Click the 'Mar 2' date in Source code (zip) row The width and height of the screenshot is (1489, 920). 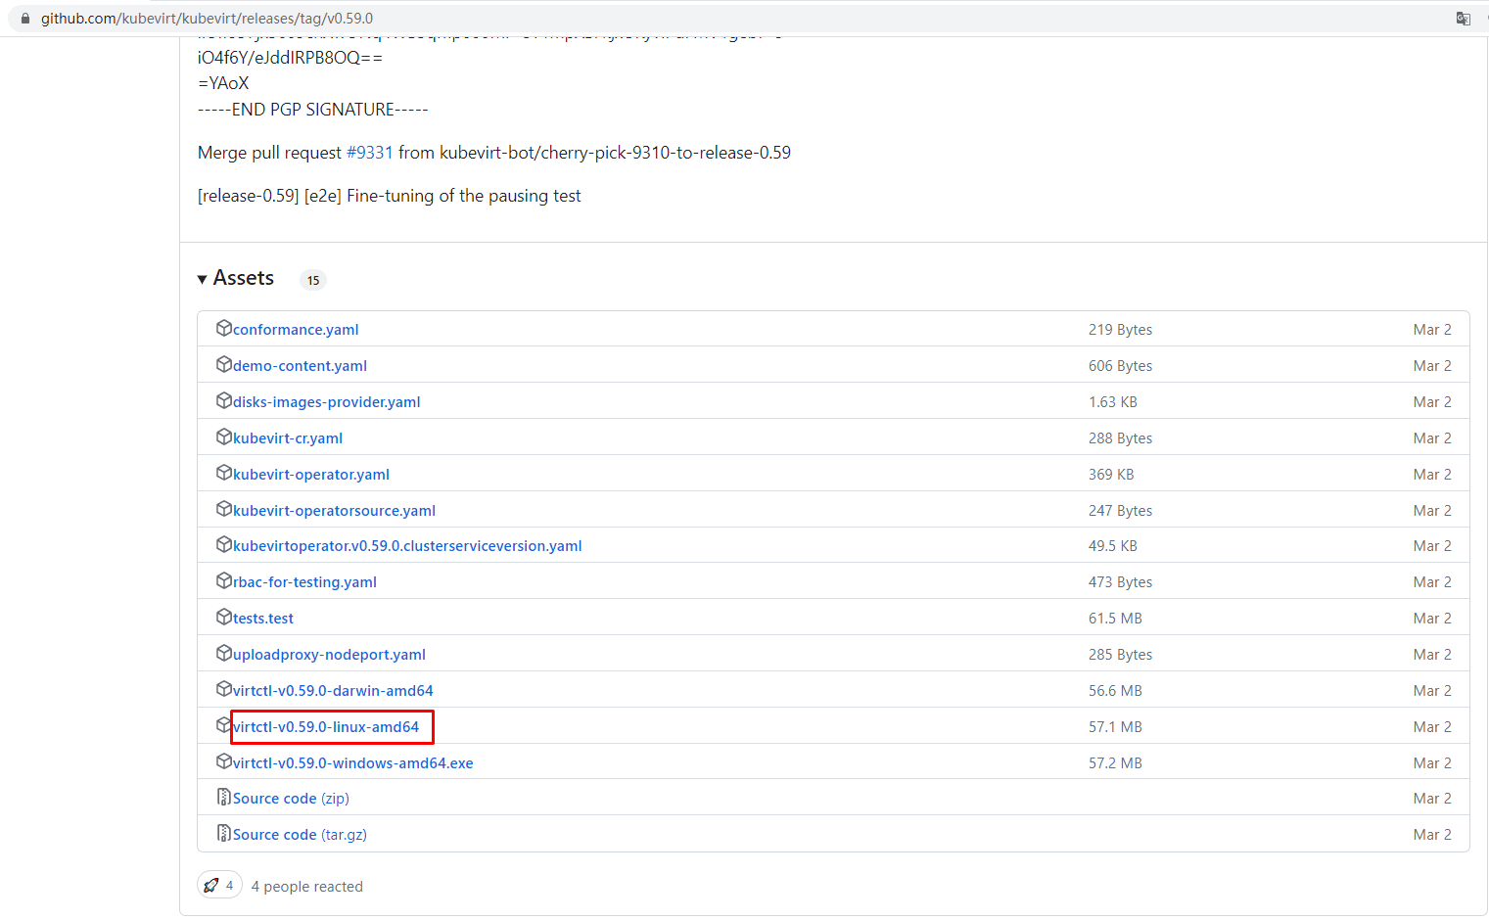coord(1432,799)
